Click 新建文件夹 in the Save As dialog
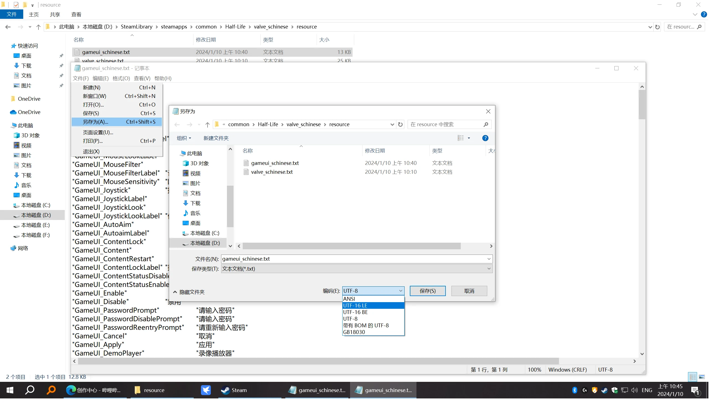 (x=216, y=138)
